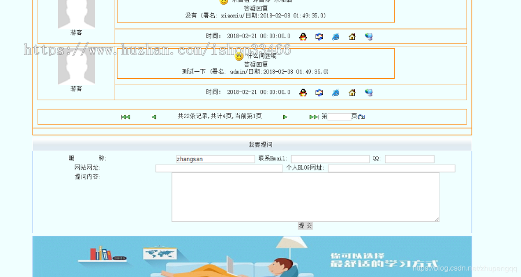
Task: Click guest avatar beside xiaoniu reply
Action: pyautogui.click(x=76, y=14)
